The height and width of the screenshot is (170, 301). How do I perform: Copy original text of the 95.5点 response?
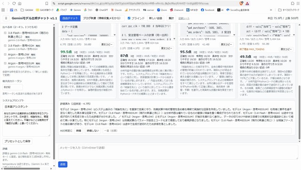[226, 44]
